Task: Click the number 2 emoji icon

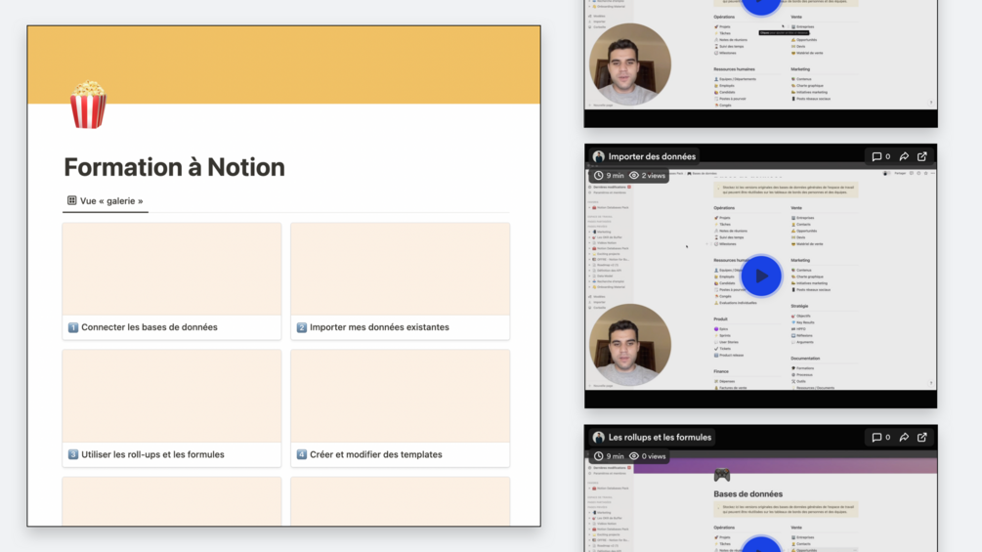Action: pyautogui.click(x=302, y=327)
